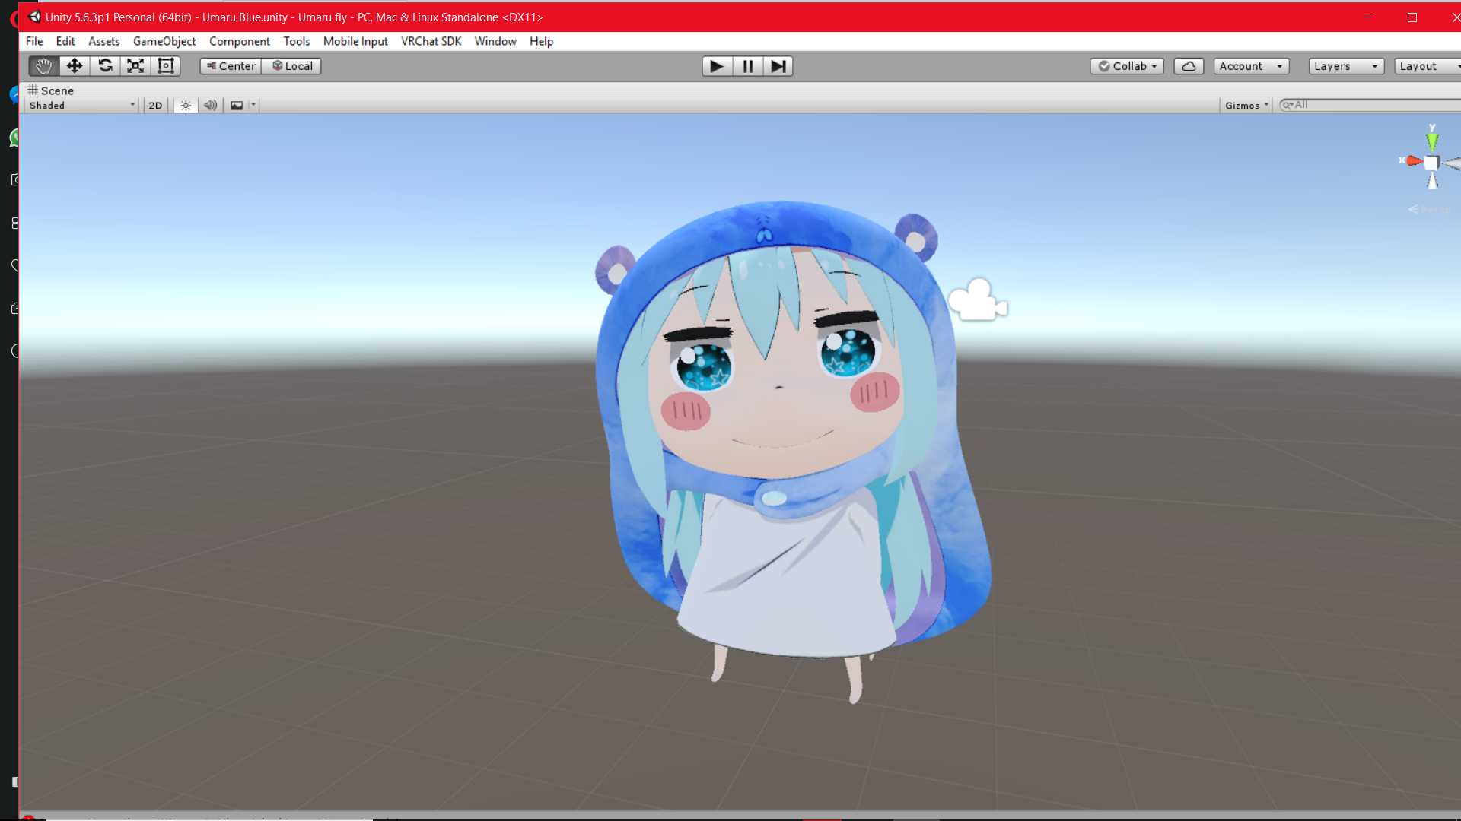Image resolution: width=1461 pixels, height=821 pixels.
Task: Select the Hand tool
Action: (x=43, y=66)
